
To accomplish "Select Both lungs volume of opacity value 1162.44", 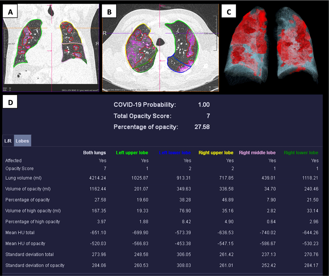I will [x=97, y=189].
